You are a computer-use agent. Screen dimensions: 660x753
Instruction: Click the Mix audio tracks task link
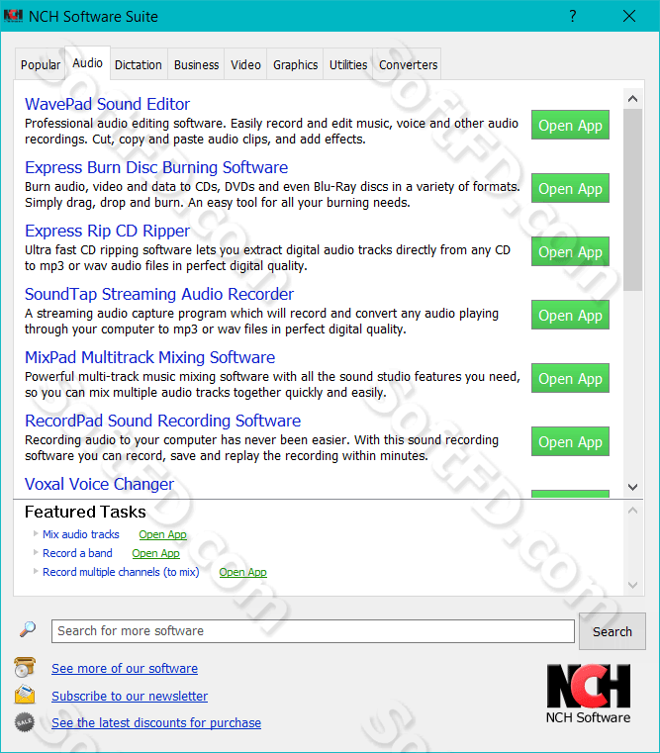(x=81, y=534)
